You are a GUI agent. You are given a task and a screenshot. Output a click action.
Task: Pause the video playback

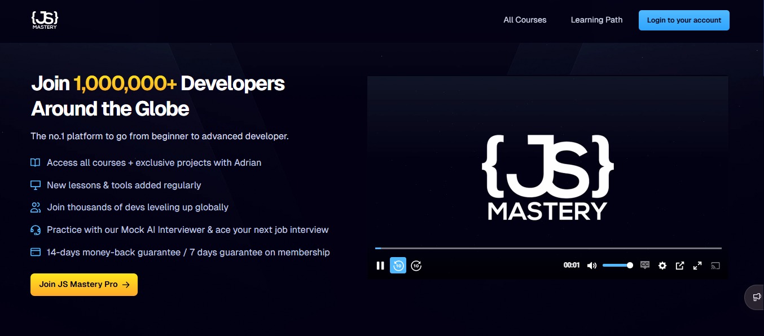(380, 266)
